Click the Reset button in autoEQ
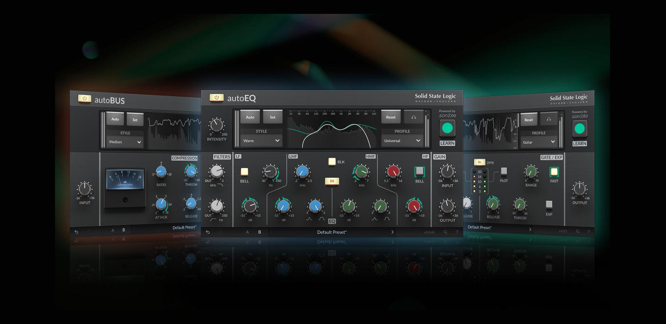The width and height of the screenshot is (666, 324). (391, 117)
